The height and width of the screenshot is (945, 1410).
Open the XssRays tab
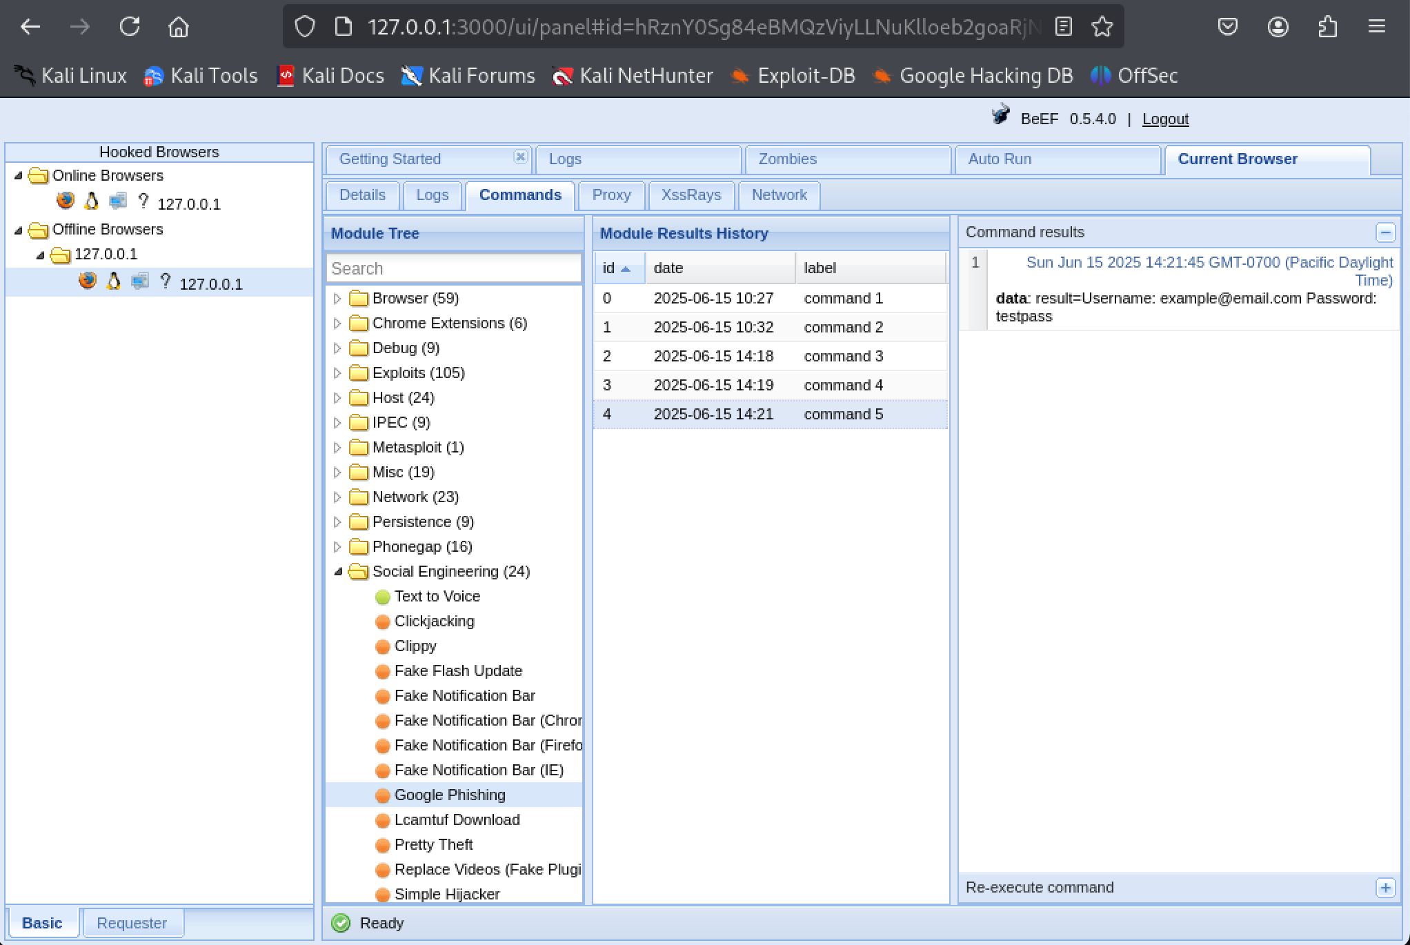(x=691, y=195)
